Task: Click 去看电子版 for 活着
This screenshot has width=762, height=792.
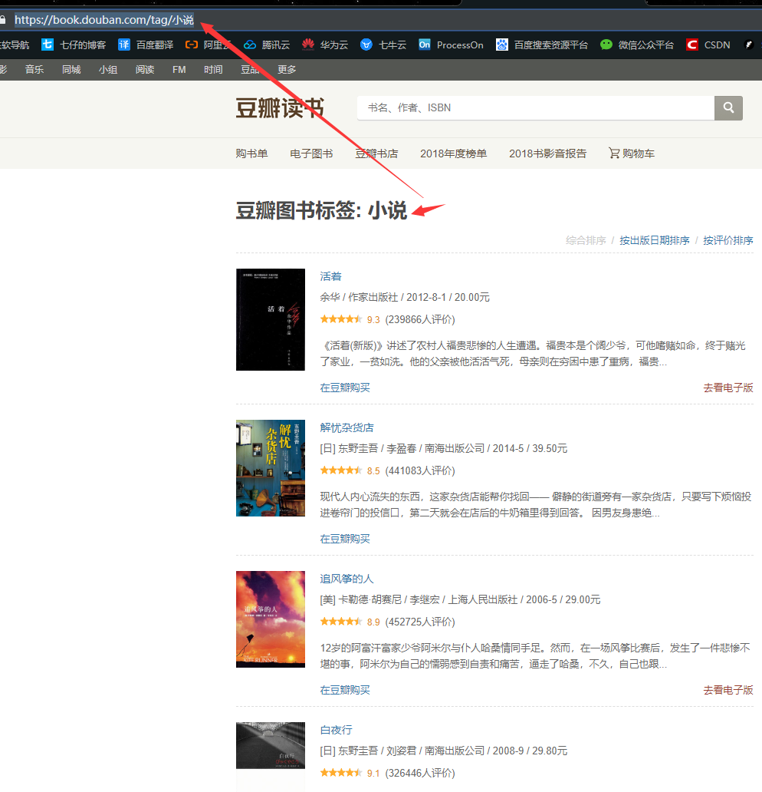Action: (728, 388)
